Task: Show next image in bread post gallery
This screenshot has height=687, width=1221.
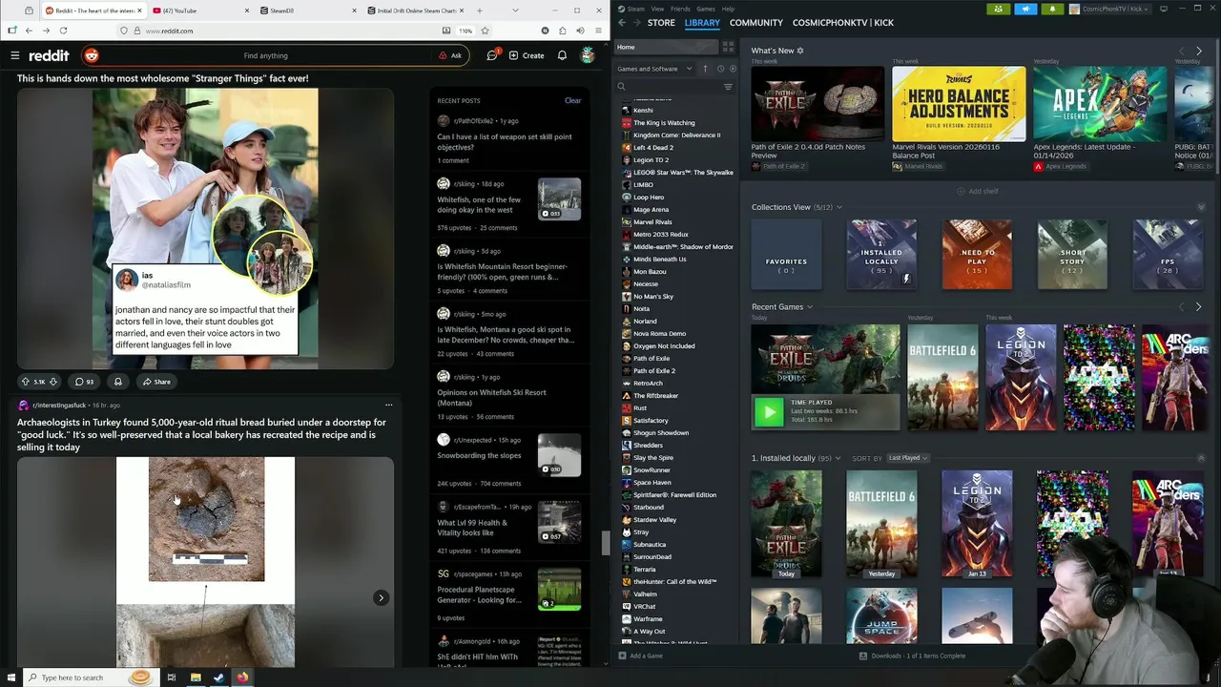Action: 381,597
